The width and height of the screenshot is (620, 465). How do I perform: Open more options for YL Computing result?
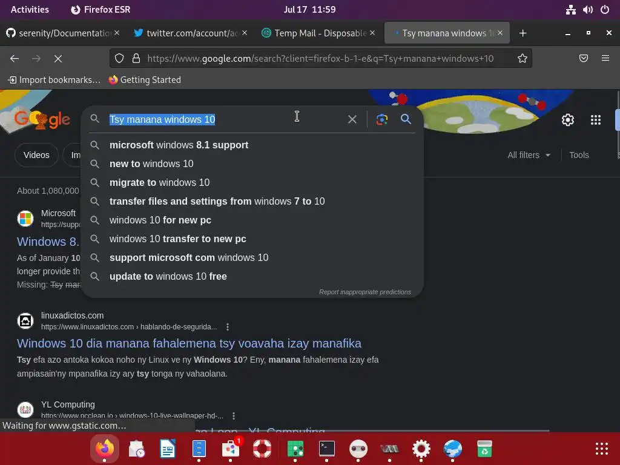click(x=234, y=415)
